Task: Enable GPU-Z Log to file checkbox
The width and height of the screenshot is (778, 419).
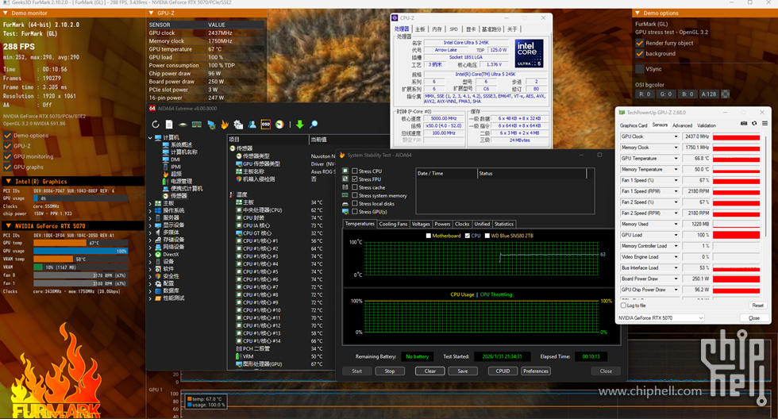Action: click(x=622, y=306)
